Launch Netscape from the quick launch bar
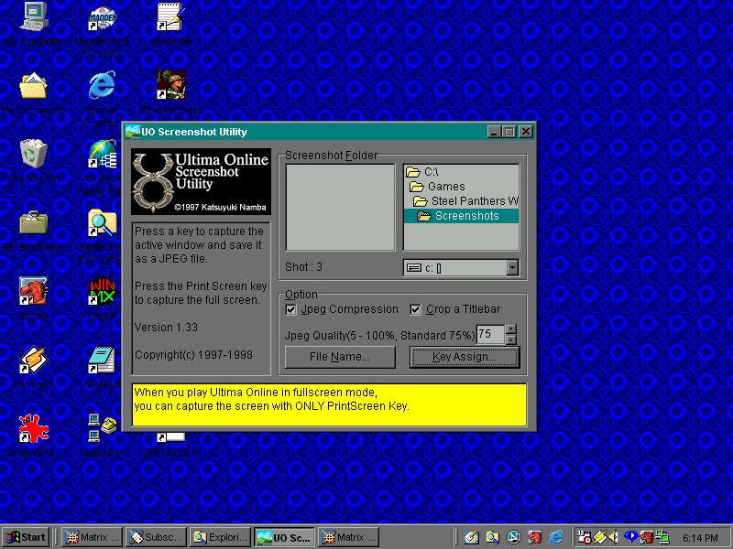 pos(514,537)
